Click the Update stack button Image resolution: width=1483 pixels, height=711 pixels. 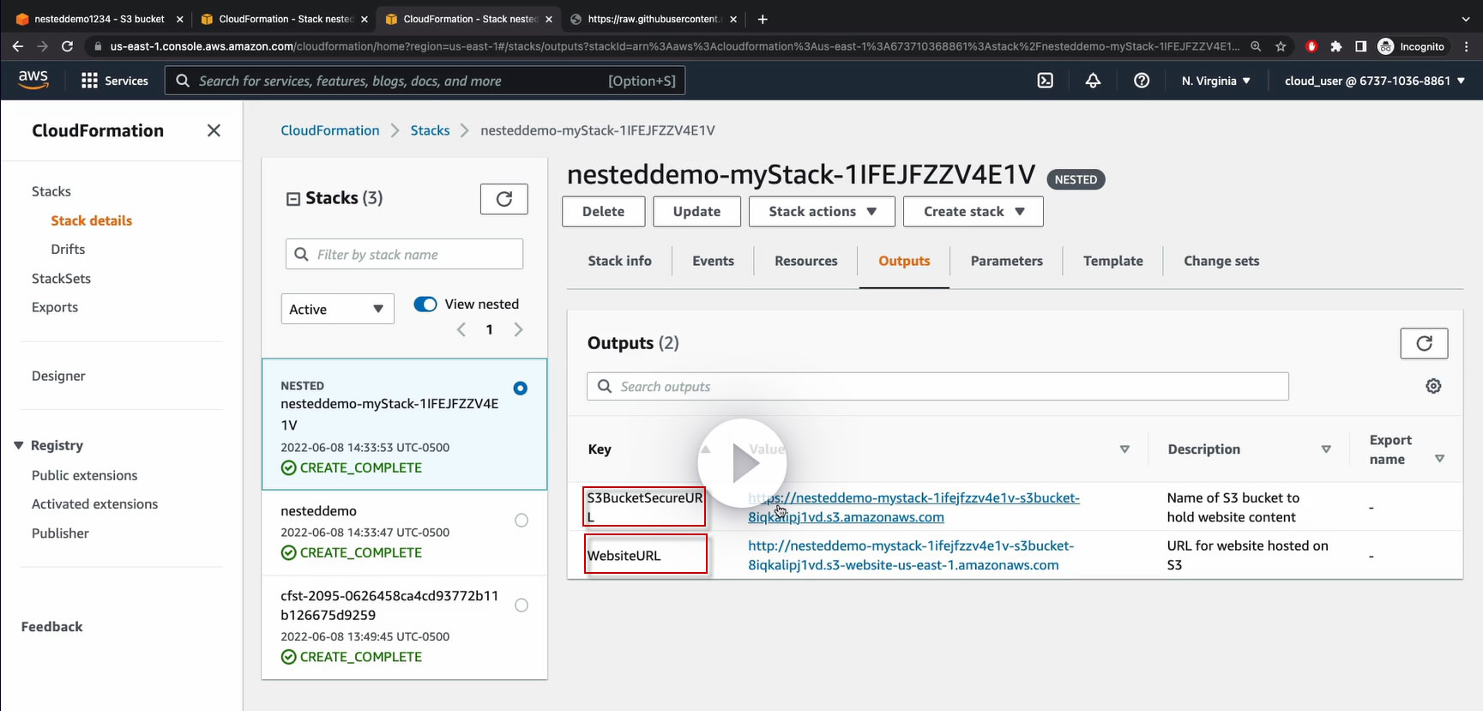click(696, 212)
